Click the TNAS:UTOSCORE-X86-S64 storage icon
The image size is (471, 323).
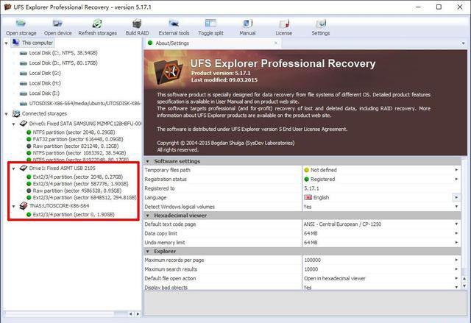coord(24,205)
